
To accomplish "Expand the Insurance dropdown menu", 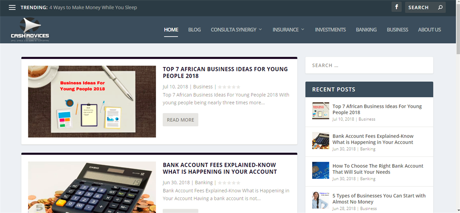I will pos(288,30).
